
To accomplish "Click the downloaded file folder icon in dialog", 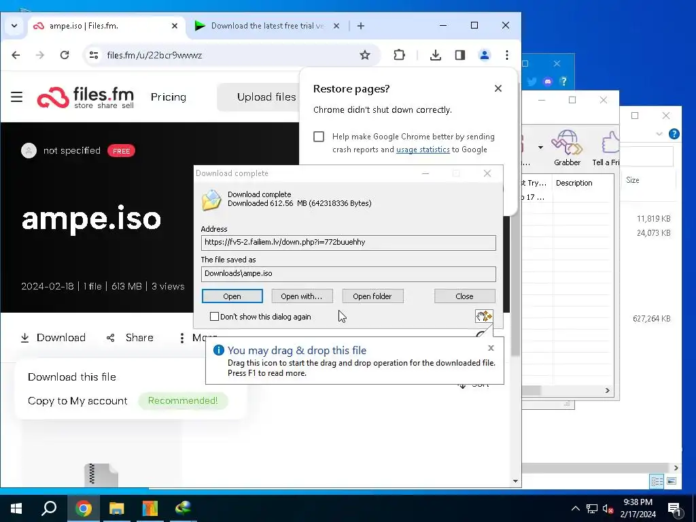I will coord(212,199).
